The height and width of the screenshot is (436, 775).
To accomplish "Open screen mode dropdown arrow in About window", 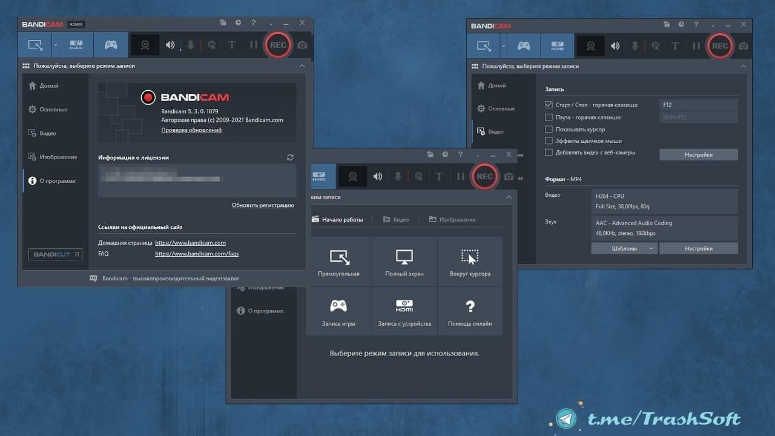I will (55, 45).
